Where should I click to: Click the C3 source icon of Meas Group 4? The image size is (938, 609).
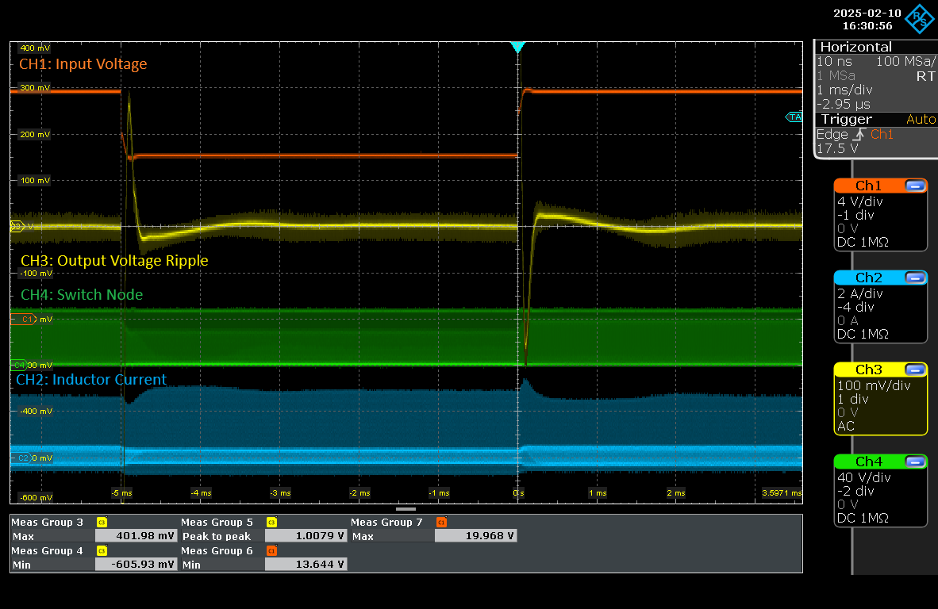[x=102, y=551]
